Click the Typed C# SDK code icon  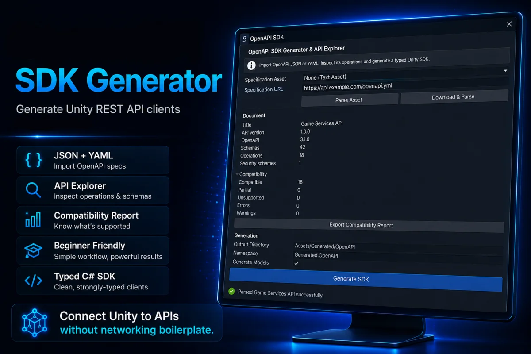click(x=34, y=281)
